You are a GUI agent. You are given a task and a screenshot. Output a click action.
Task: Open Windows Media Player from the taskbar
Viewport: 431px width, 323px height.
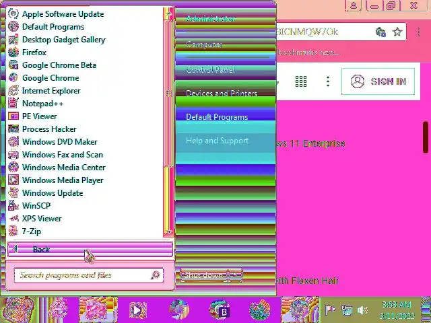[138, 310]
